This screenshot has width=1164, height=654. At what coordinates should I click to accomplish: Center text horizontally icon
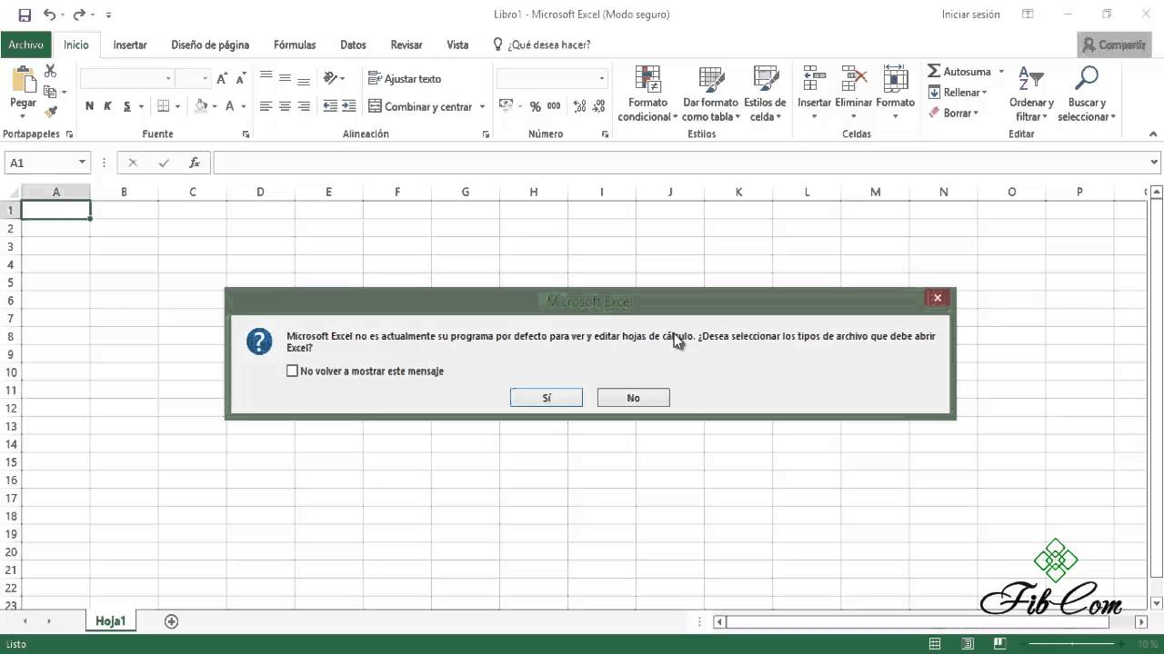tap(285, 106)
